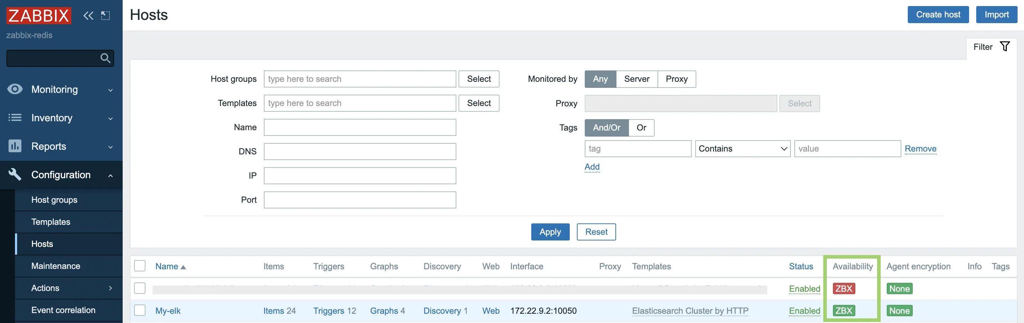This screenshot has height=323, width=1024.
Task: Open the Contains tag operator dropdown
Action: pos(742,149)
